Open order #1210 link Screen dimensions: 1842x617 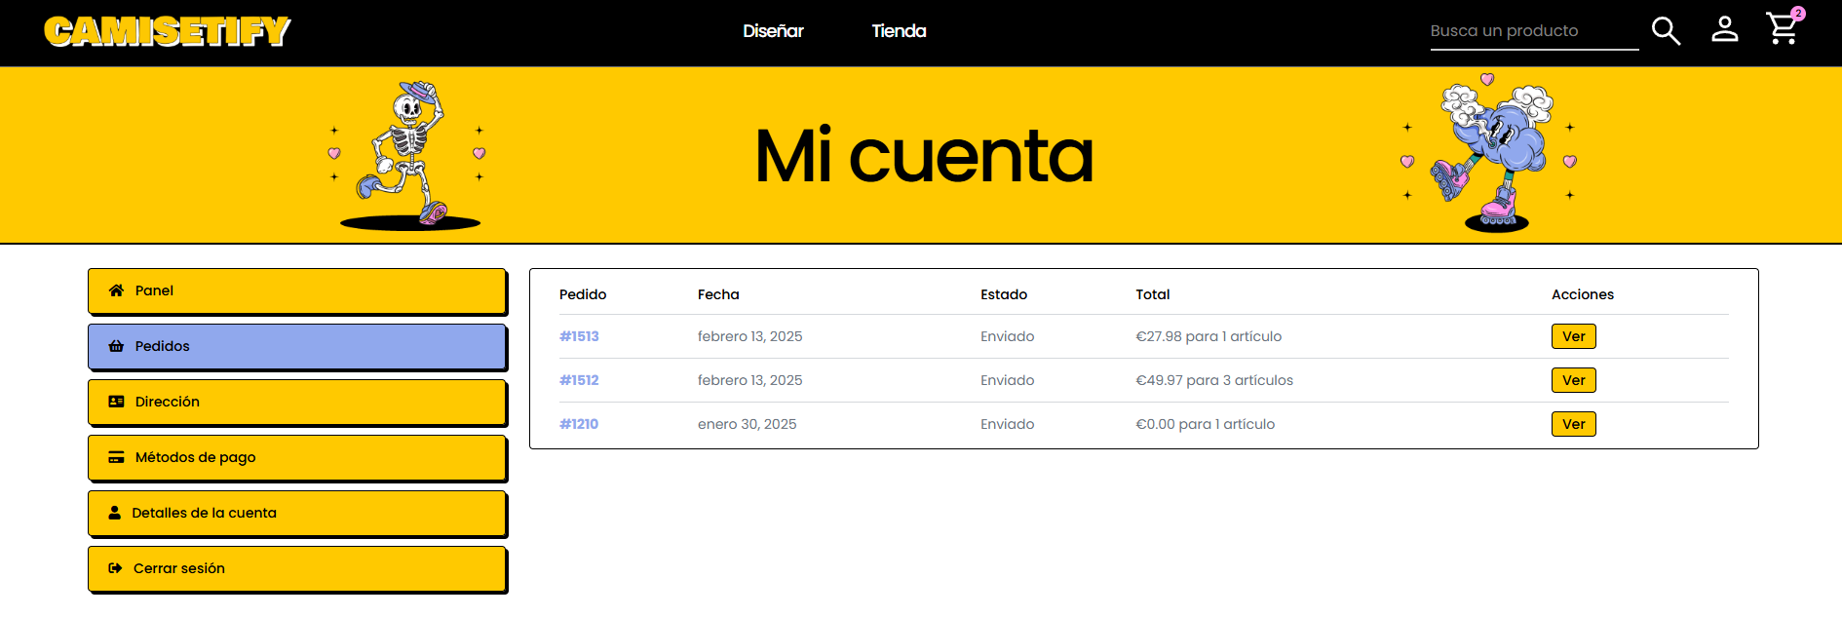[579, 424]
